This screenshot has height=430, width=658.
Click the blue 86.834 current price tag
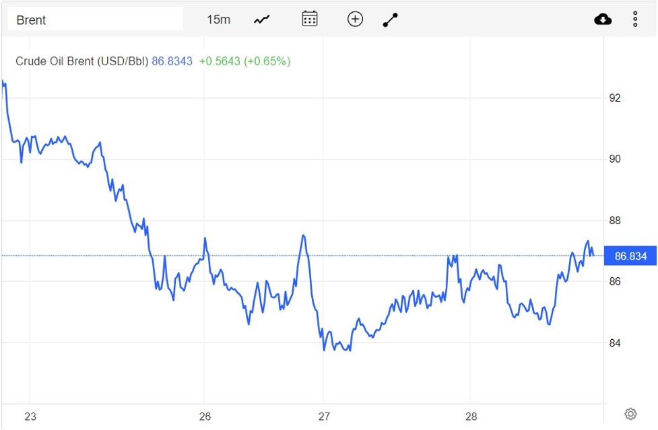(630, 256)
